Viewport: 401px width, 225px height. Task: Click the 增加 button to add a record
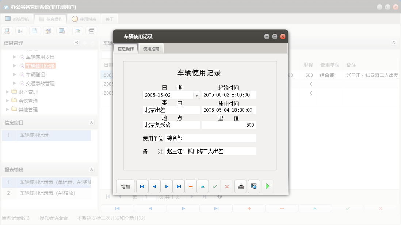click(x=125, y=186)
